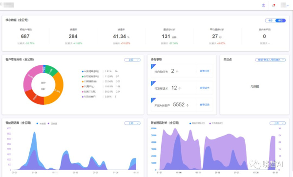Toggle the 未接通 series in call count legend
Screen dimensions: 293x177
tap(41, 123)
